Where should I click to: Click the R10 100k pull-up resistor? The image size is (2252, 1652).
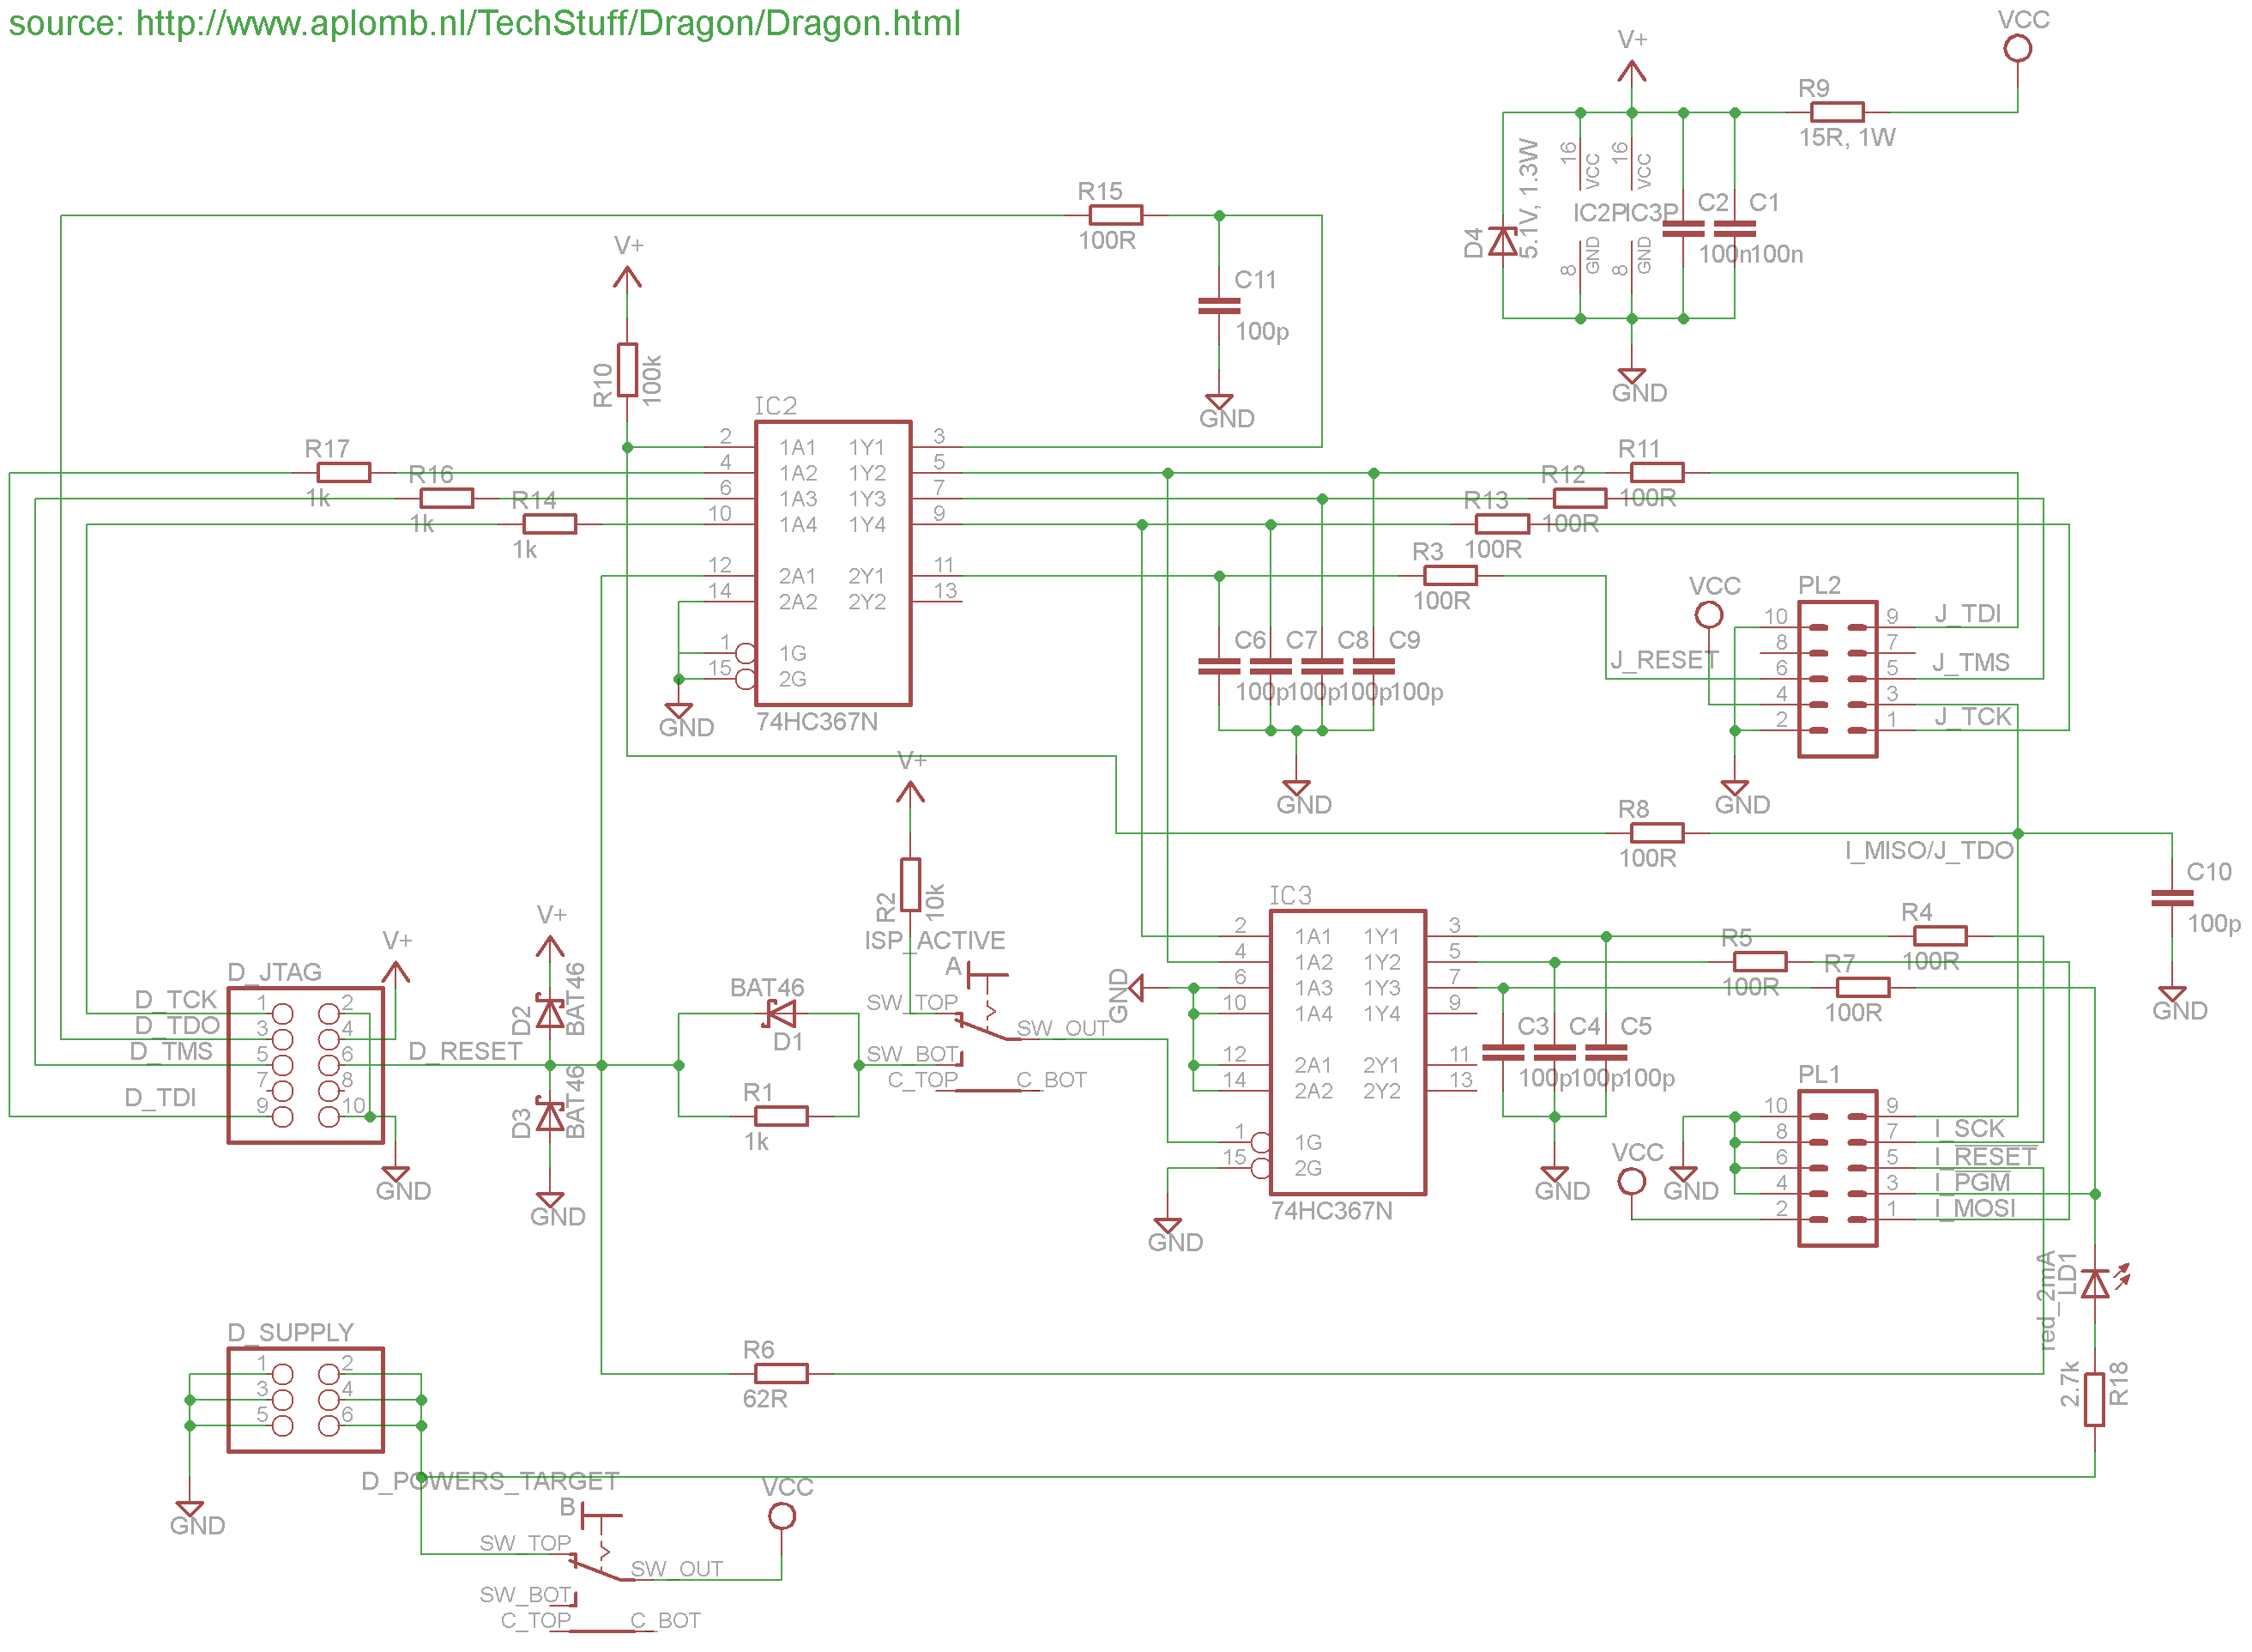pos(627,370)
